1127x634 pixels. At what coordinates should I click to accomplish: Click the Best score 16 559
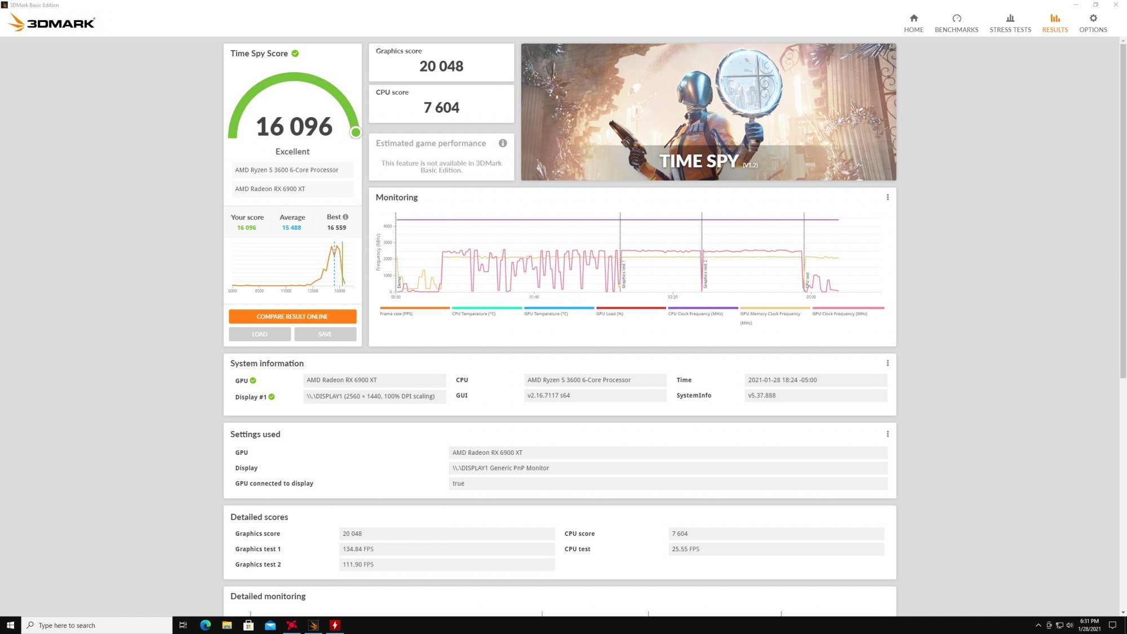click(x=336, y=228)
